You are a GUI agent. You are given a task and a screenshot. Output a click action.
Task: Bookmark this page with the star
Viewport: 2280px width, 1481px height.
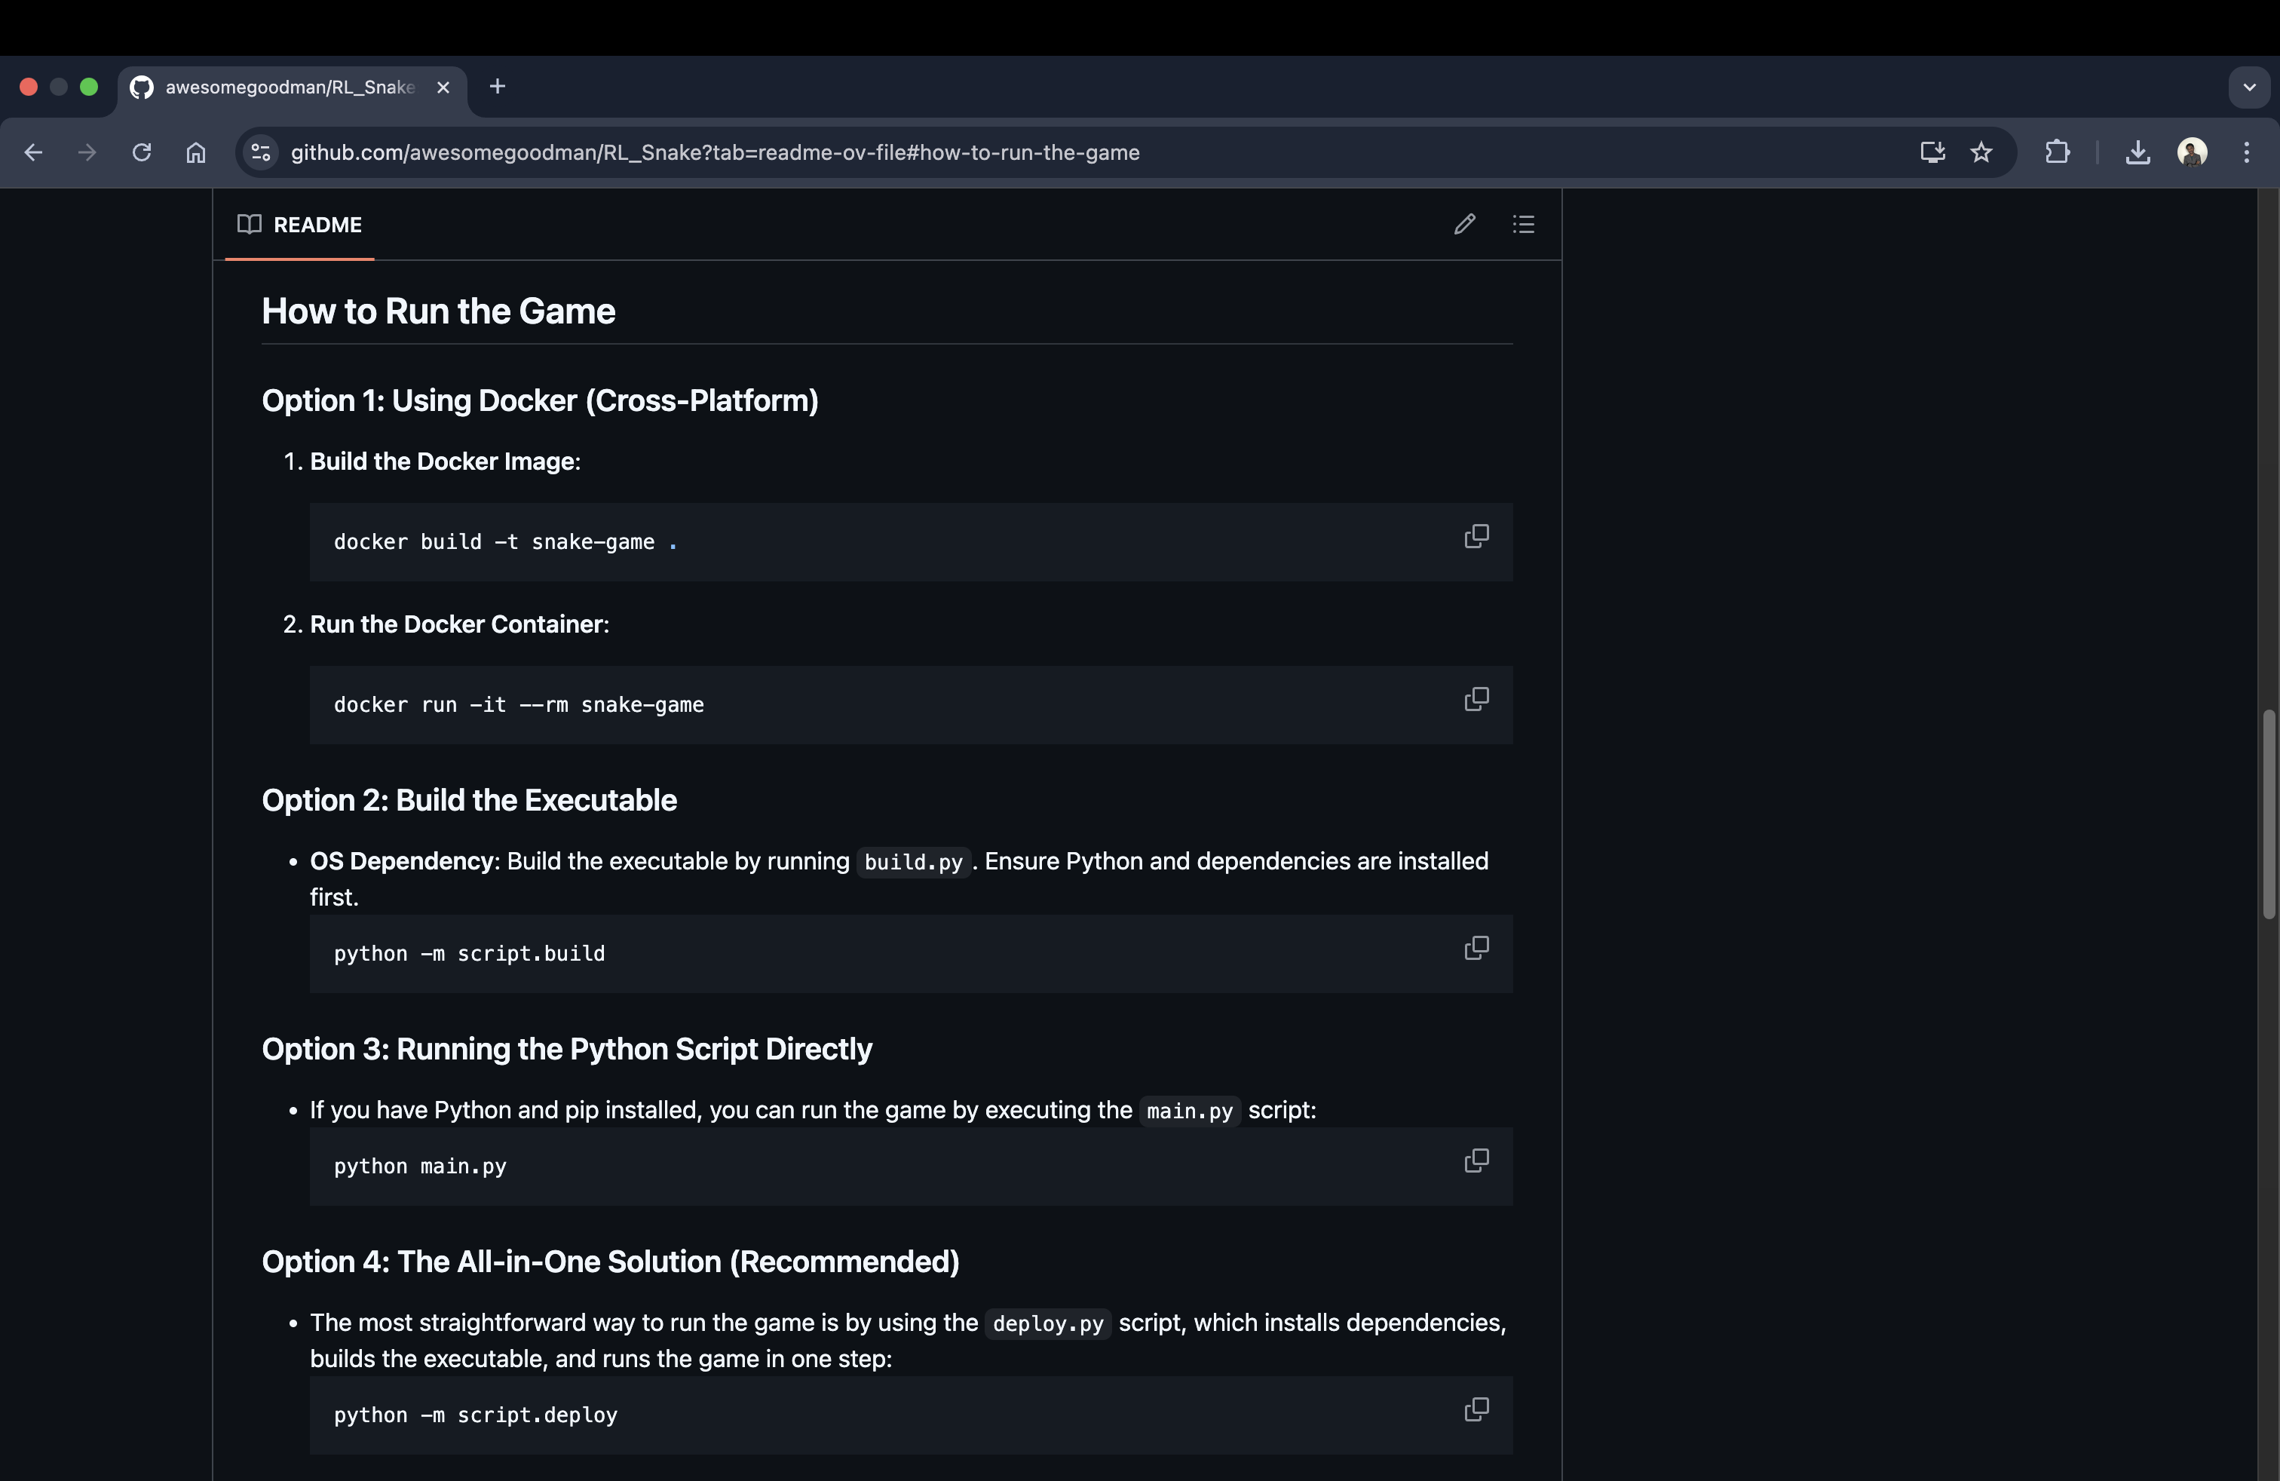[1981, 152]
